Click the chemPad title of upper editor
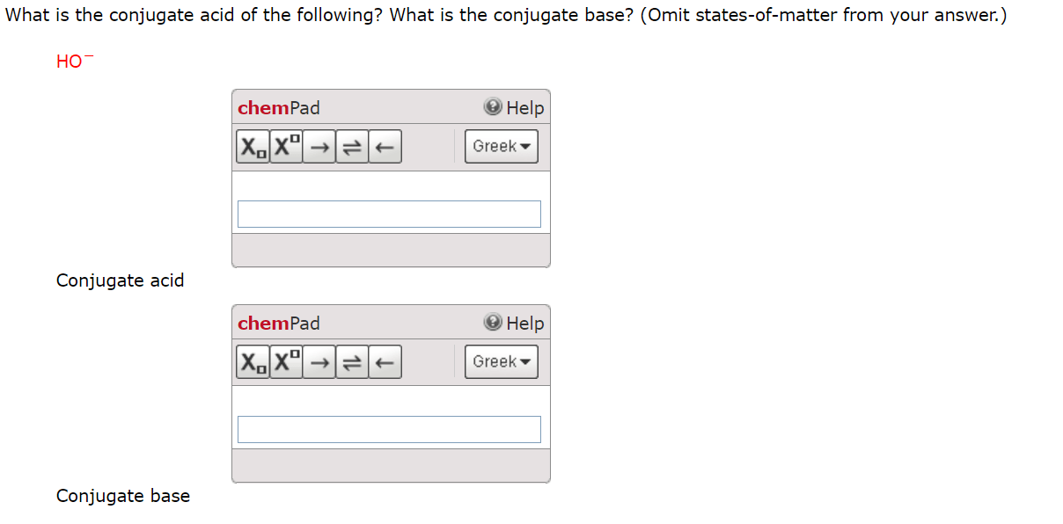1063x524 pixels. point(279,107)
